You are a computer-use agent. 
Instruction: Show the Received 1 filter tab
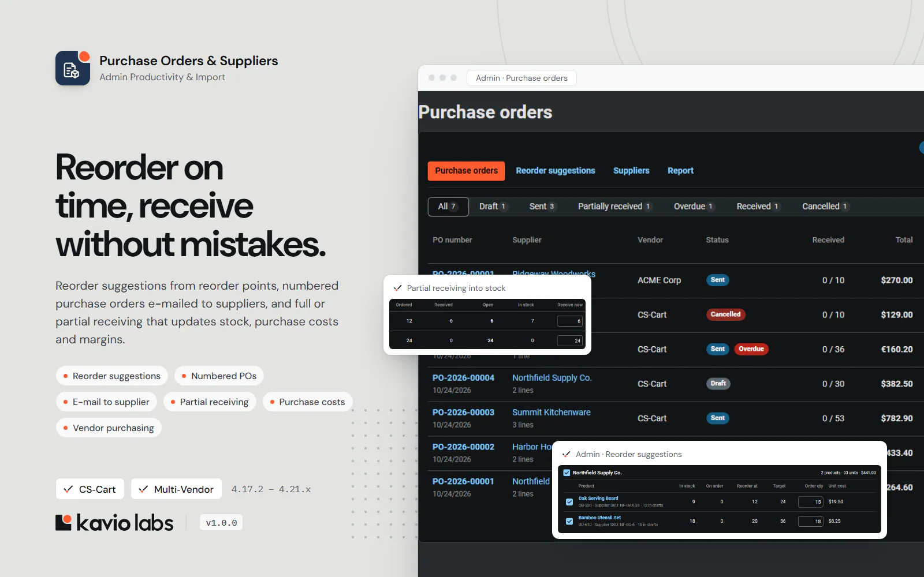tap(758, 207)
